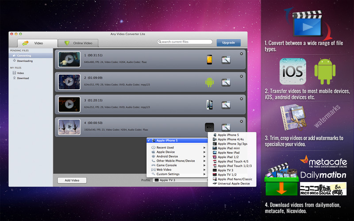The width and height of the screenshot is (354, 221).
Task: Click the Apple TV device icon for video 4
Action: click(209, 127)
